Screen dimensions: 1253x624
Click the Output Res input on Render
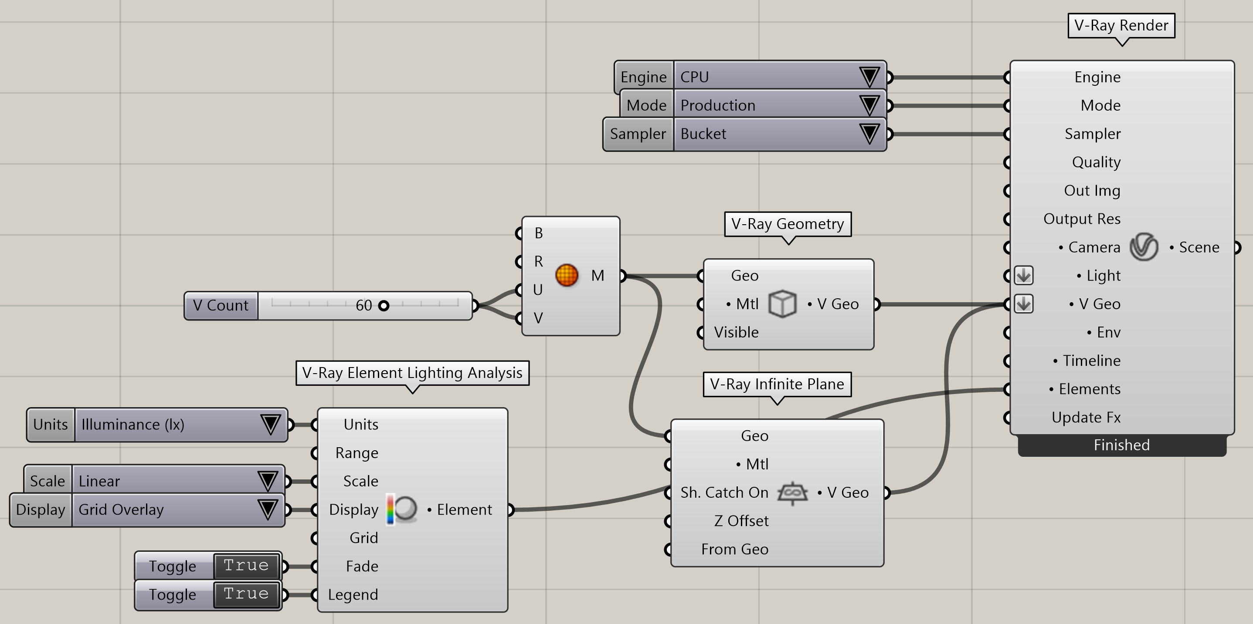[x=1082, y=219]
